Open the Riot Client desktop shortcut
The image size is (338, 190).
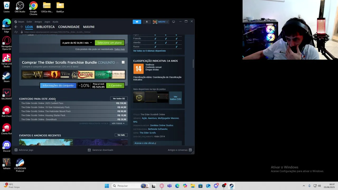tap(7, 112)
